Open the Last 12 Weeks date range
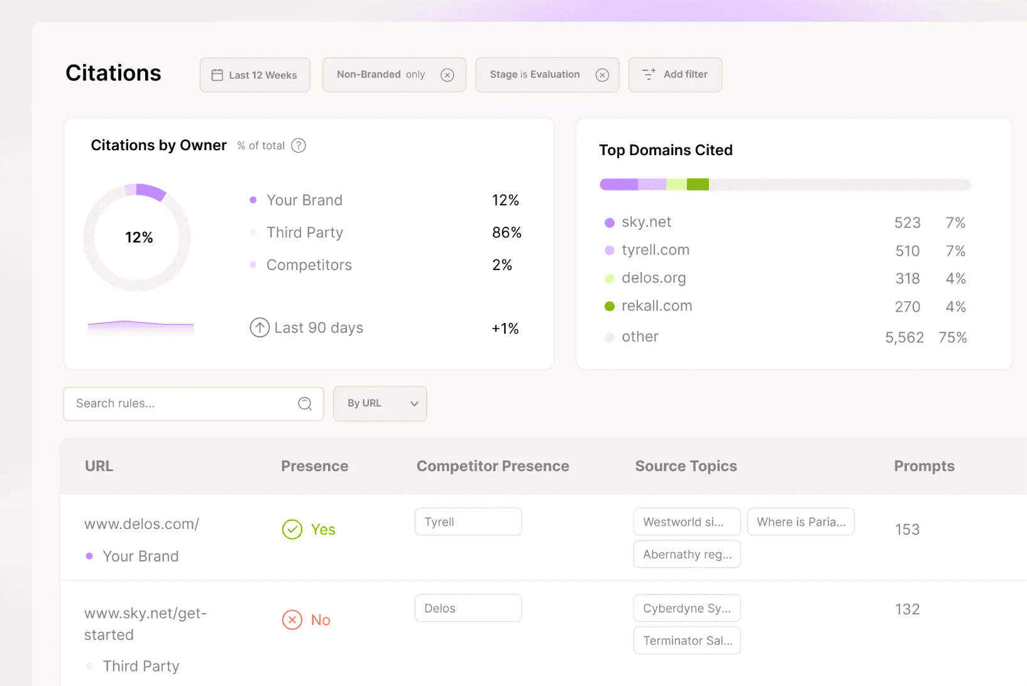The height and width of the screenshot is (686, 1027). click(255, 75)
